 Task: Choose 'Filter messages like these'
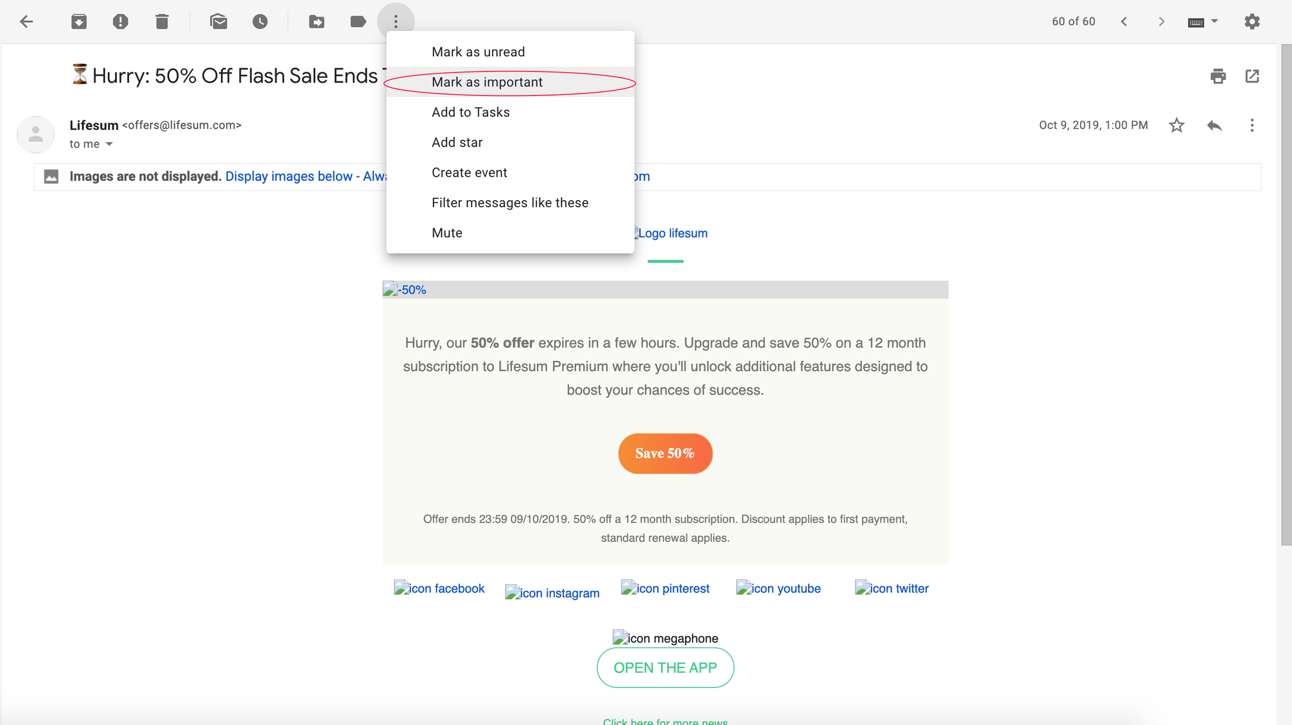[510, 203]
